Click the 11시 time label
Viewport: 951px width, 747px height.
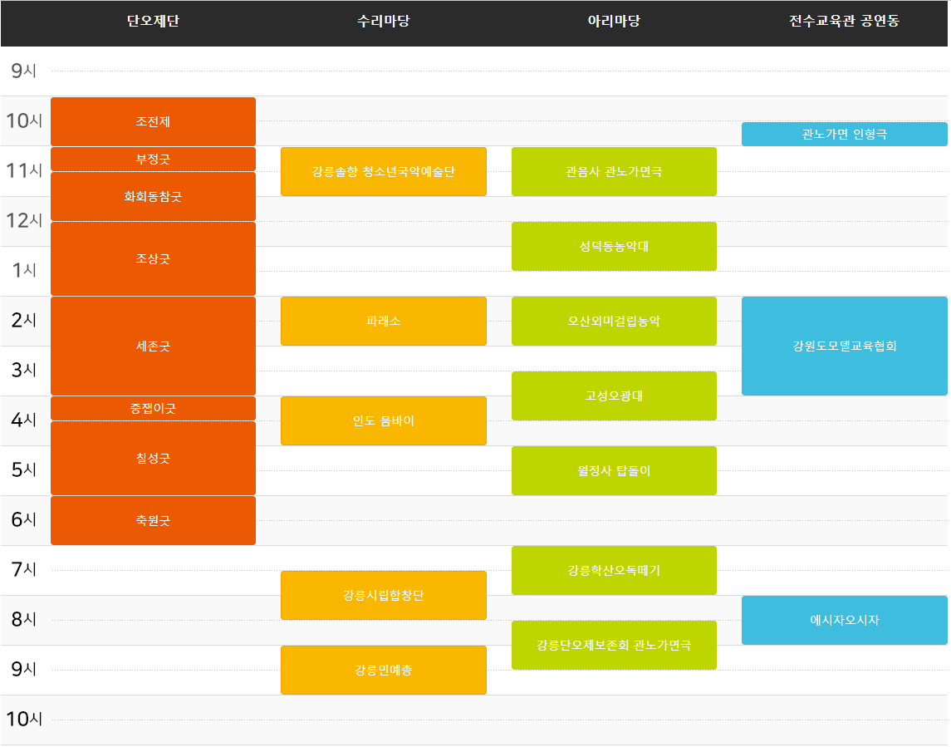point(23,170)
